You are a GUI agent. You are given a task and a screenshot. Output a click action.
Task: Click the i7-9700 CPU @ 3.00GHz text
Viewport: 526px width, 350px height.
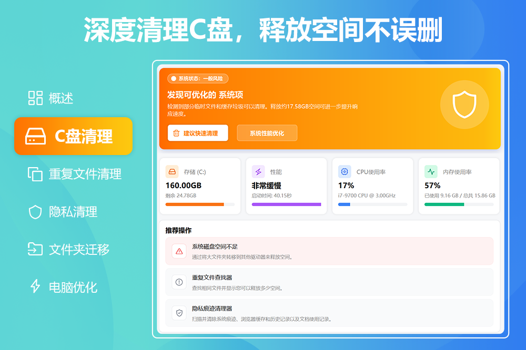pyautogui.click(x=367, y=195)
